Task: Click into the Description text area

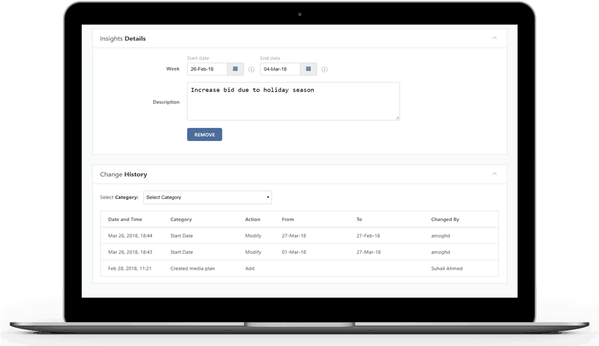Action: pyautogui.click(x=293, y=101)
